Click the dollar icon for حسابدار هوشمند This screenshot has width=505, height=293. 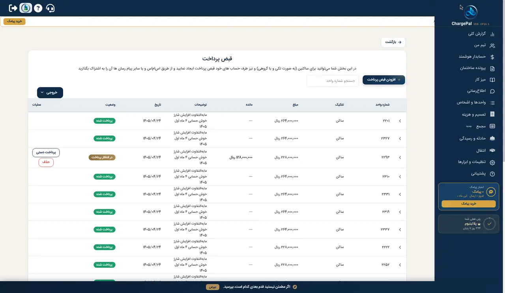pyautogui.click(x=492, y=57)
